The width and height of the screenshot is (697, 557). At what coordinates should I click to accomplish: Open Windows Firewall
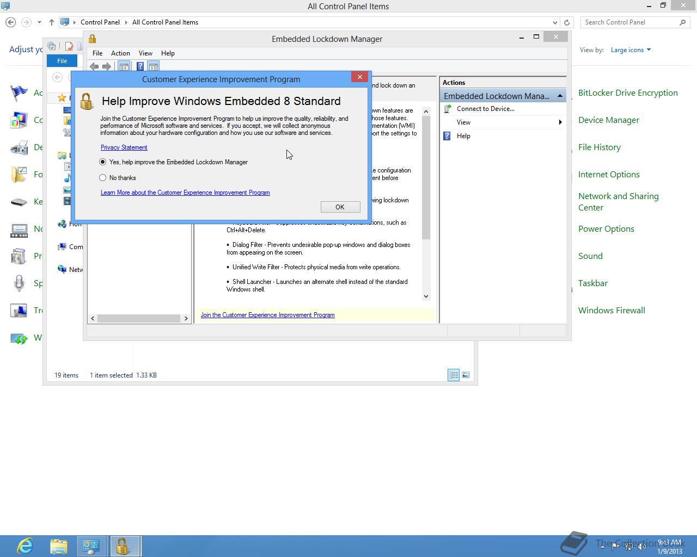click(612, 311)
